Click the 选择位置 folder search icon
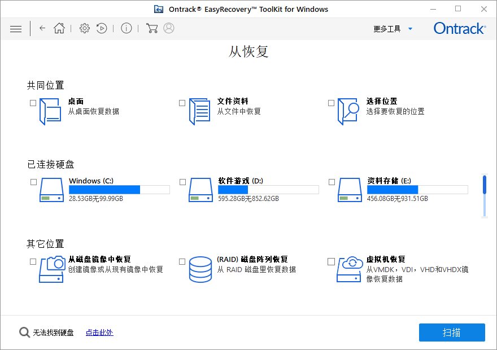The width and height of the screenshot is (497, 350). tap(348, 111)
